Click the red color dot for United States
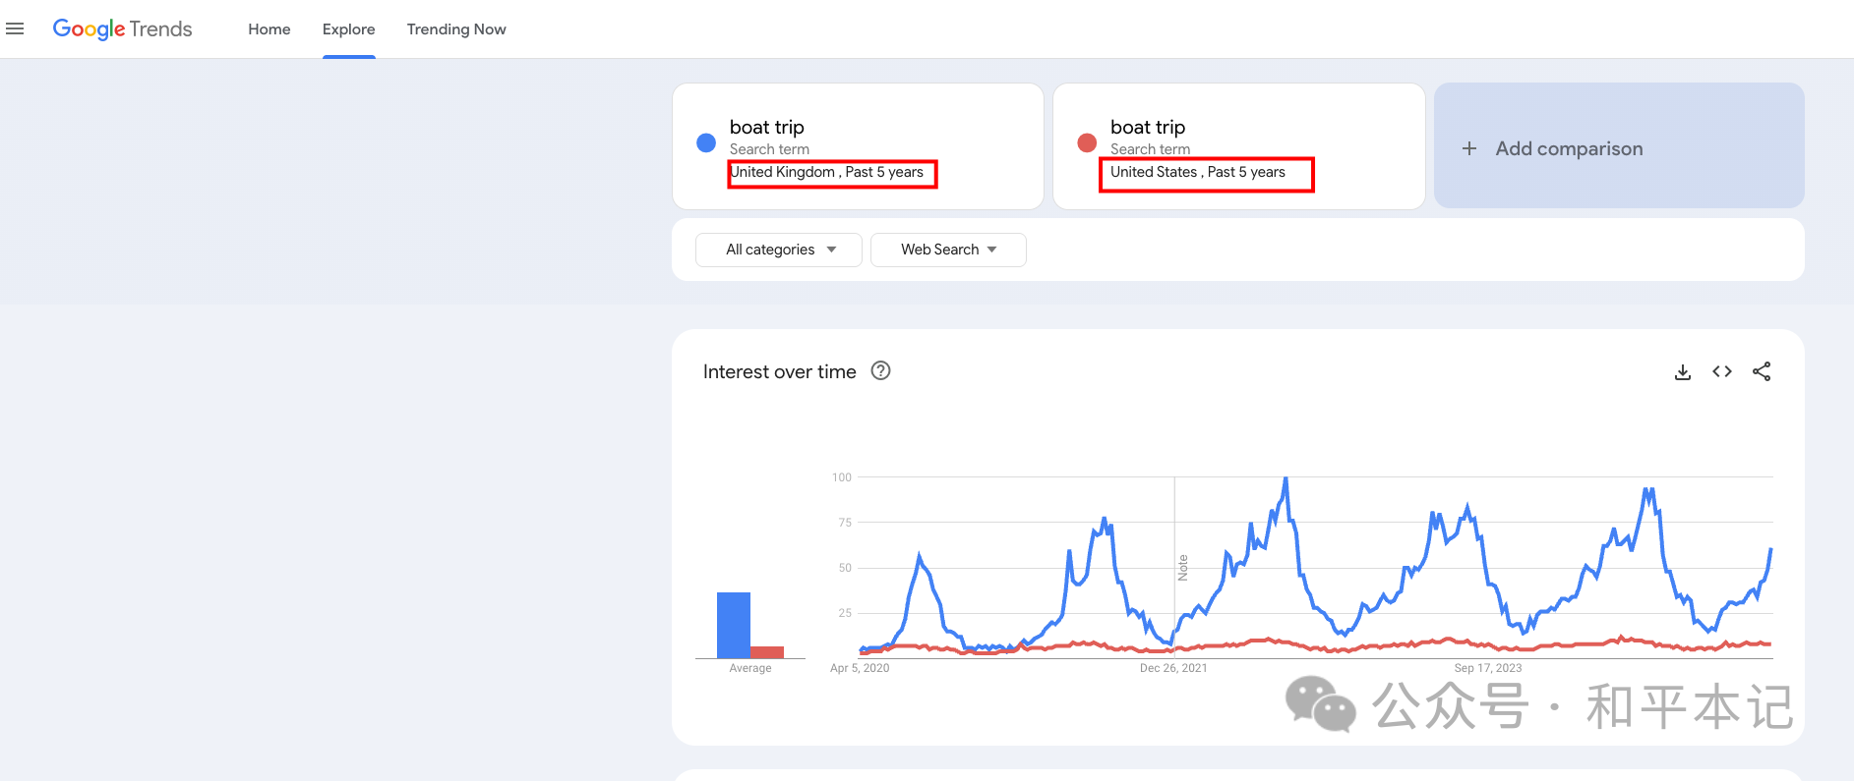This screenshot has height=781, width=1854. [x=1087, y=142]
